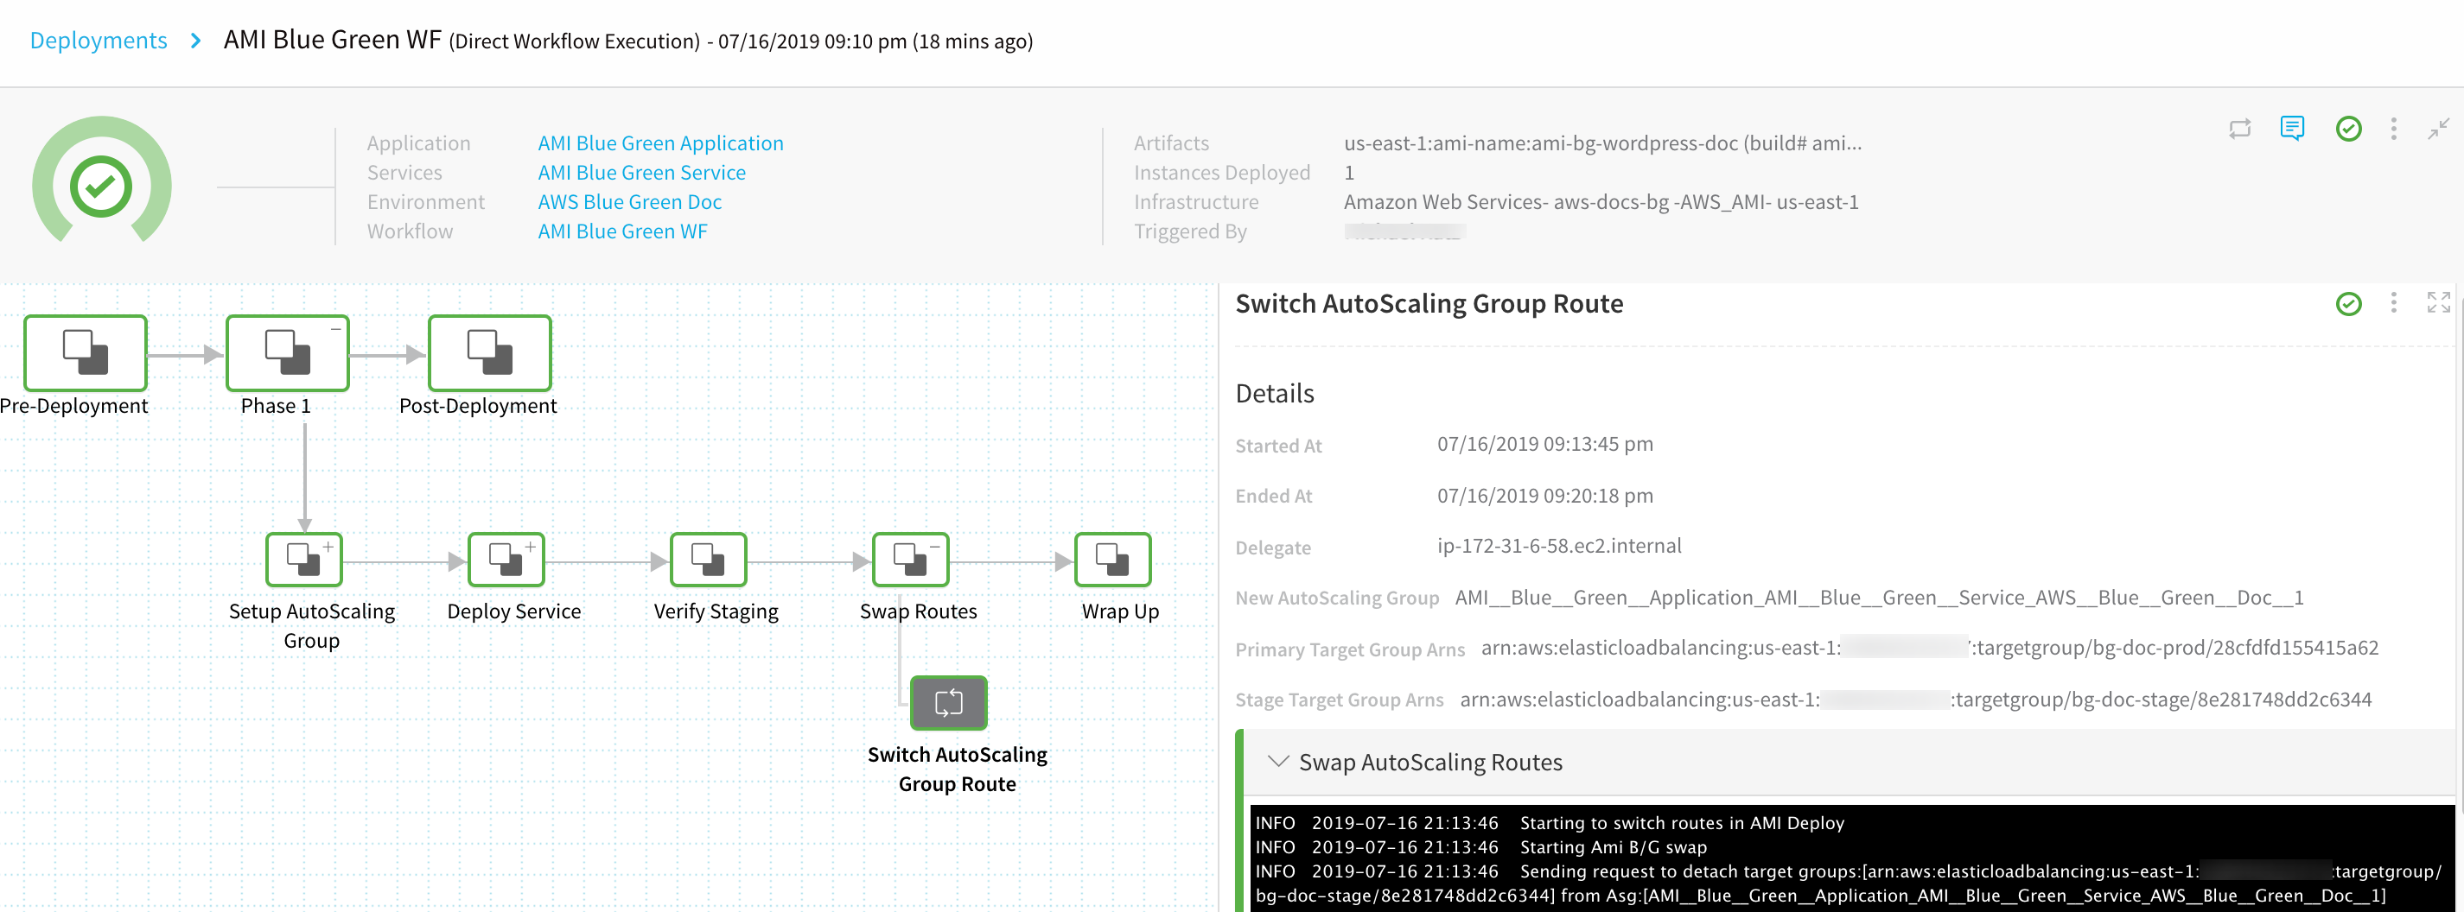
Task: Open the Post-Deployment workflow node
Action: pos(490,352)
